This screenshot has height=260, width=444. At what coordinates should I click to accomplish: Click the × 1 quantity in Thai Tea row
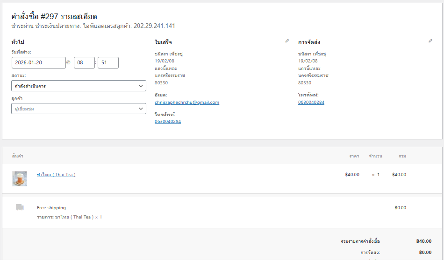(x=376, y=175)
